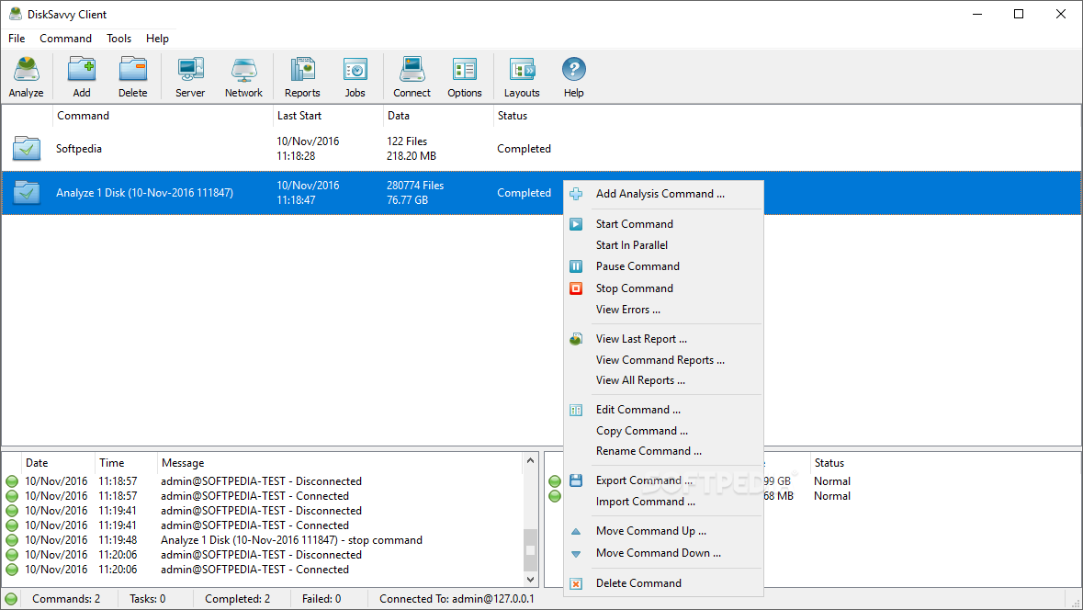This screenshot has width=1083, height=610.
Task: Click the log scrollbar down arrow
Action: coord(530,579)
